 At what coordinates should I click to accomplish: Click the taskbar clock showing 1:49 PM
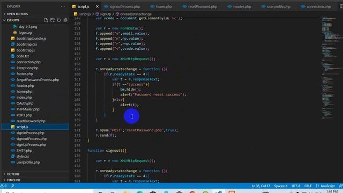(x=332, y=191)
